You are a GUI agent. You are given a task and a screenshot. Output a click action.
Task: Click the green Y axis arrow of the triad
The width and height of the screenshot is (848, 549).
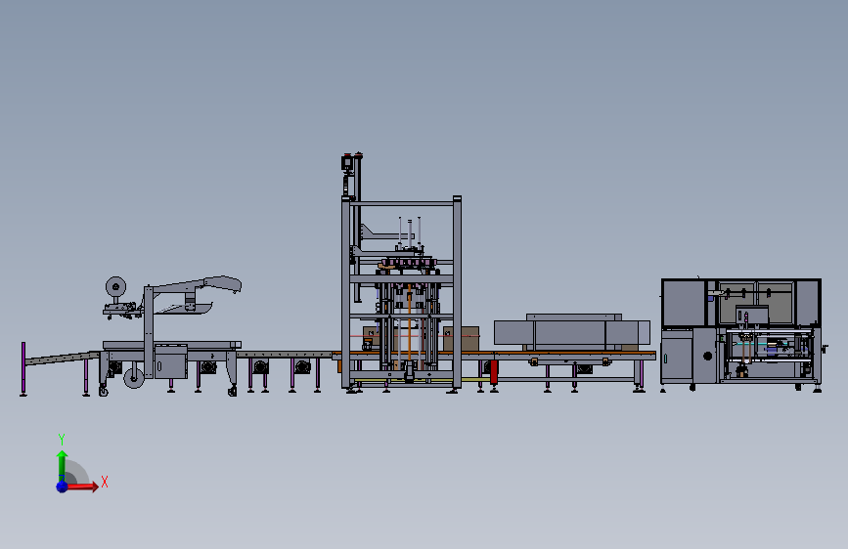point(63,466)
